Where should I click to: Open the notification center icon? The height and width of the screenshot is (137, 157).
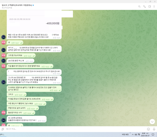[x=153, y=135]
